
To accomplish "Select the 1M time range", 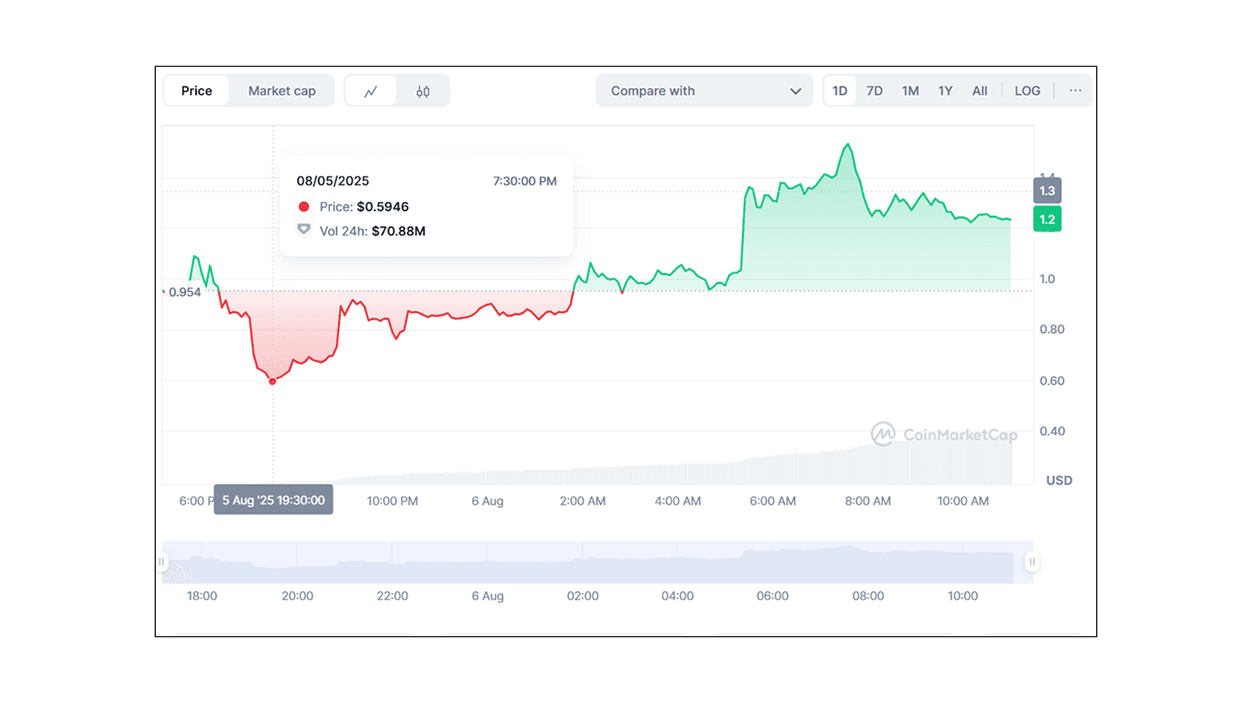I will 910,91.
